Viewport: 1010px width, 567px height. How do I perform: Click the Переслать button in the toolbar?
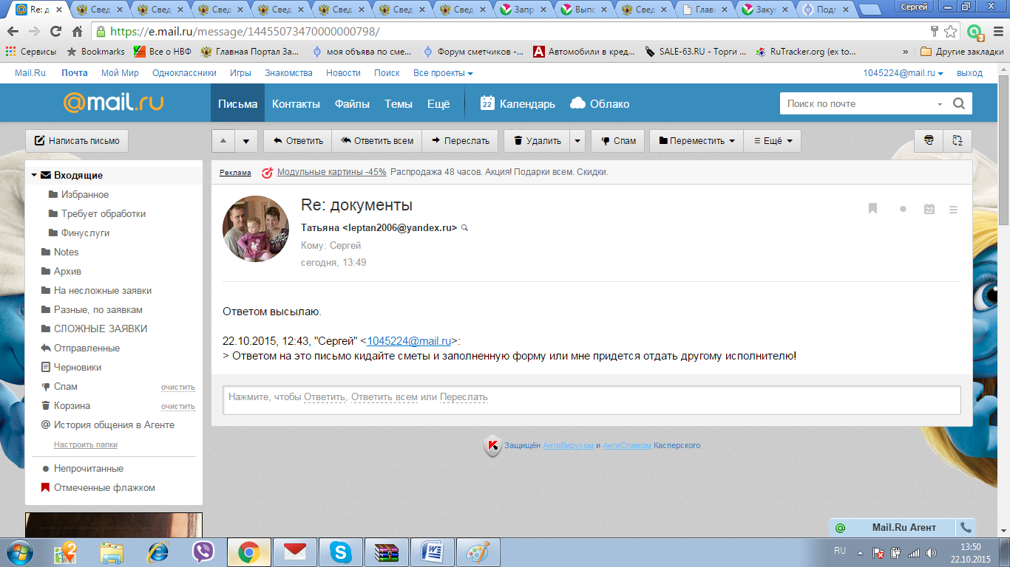click(461, 141)
